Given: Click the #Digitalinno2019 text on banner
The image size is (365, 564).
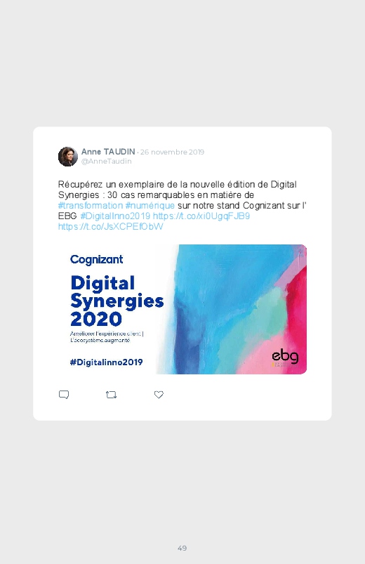Looking at the screenshot, I should [x=107, y=362].
